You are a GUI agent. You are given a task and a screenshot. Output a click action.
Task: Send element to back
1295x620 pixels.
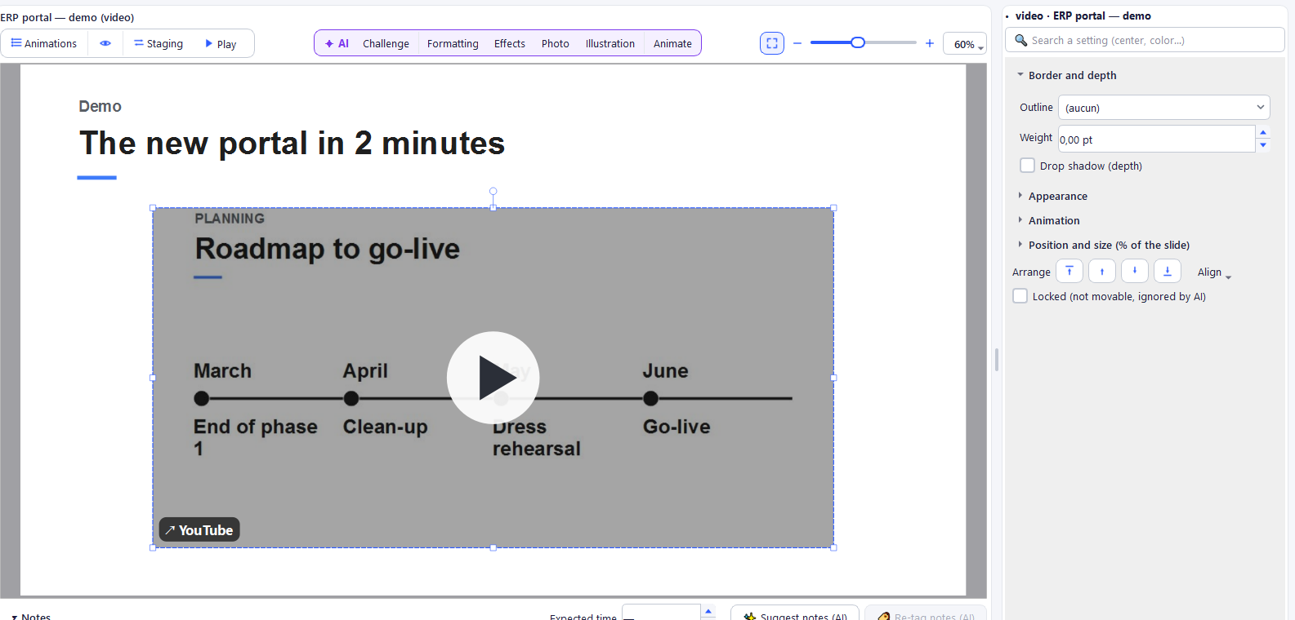[1168, 271]
